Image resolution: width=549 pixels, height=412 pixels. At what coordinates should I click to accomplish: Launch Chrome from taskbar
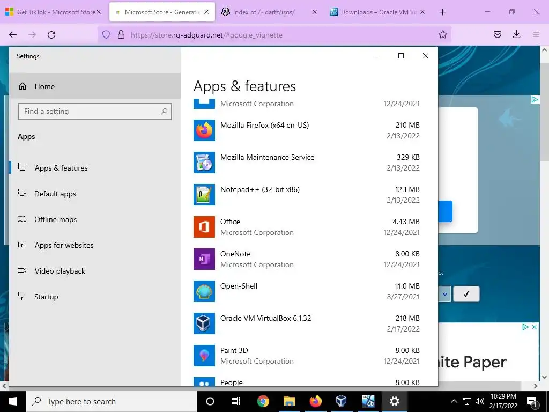pyautogui.click(x=263, y=401)
